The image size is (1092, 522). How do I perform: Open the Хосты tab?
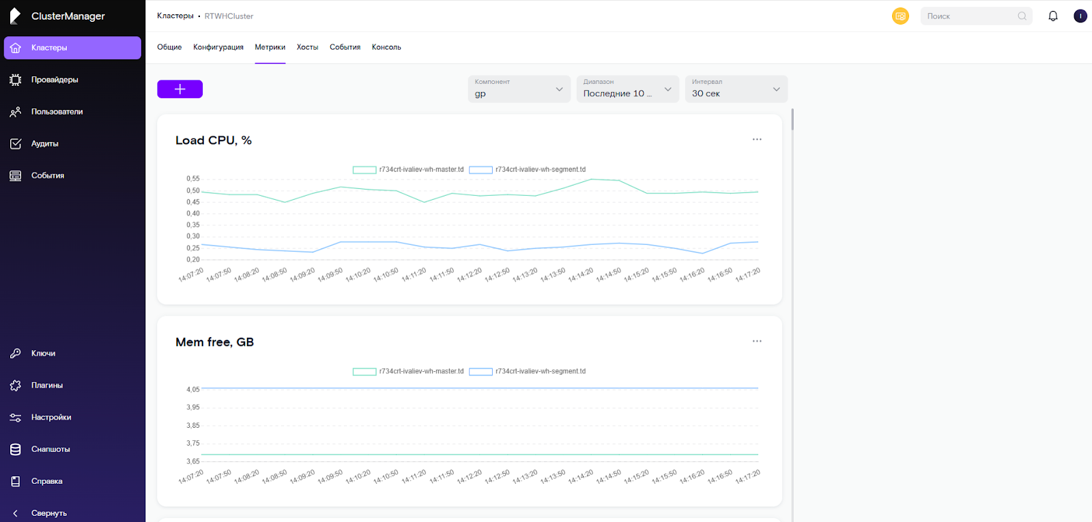point(307,47)
